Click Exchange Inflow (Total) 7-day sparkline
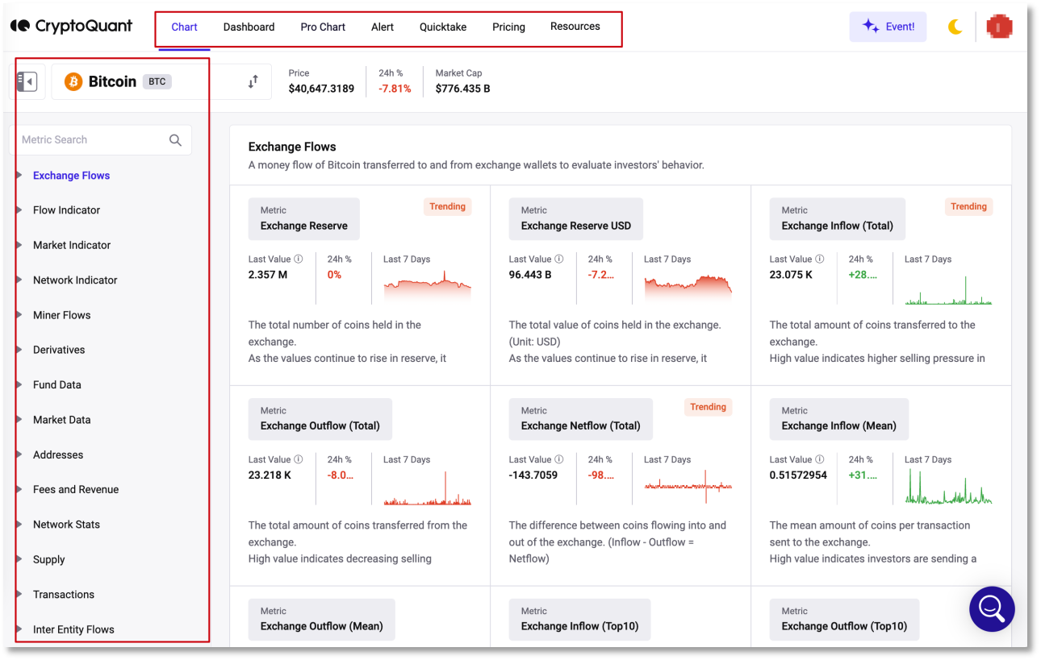 pyautogui.click(x=948, y=290)
